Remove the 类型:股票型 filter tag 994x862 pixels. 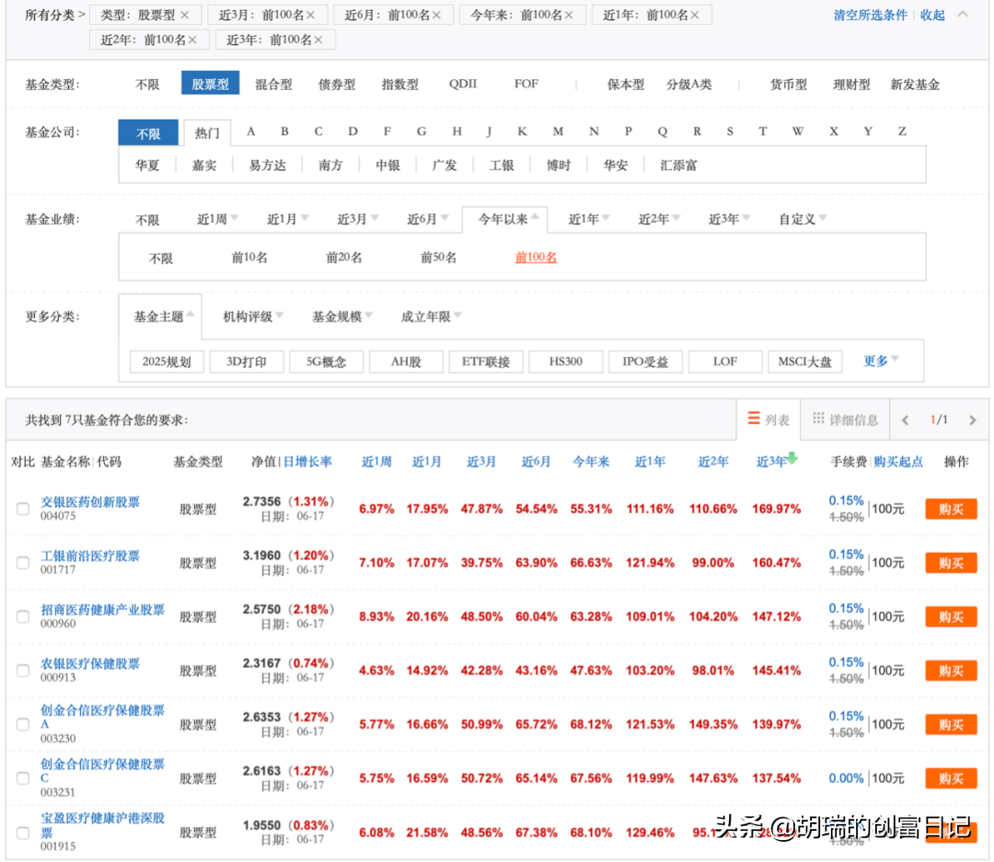pyautogui.click(x=184, y=15)
